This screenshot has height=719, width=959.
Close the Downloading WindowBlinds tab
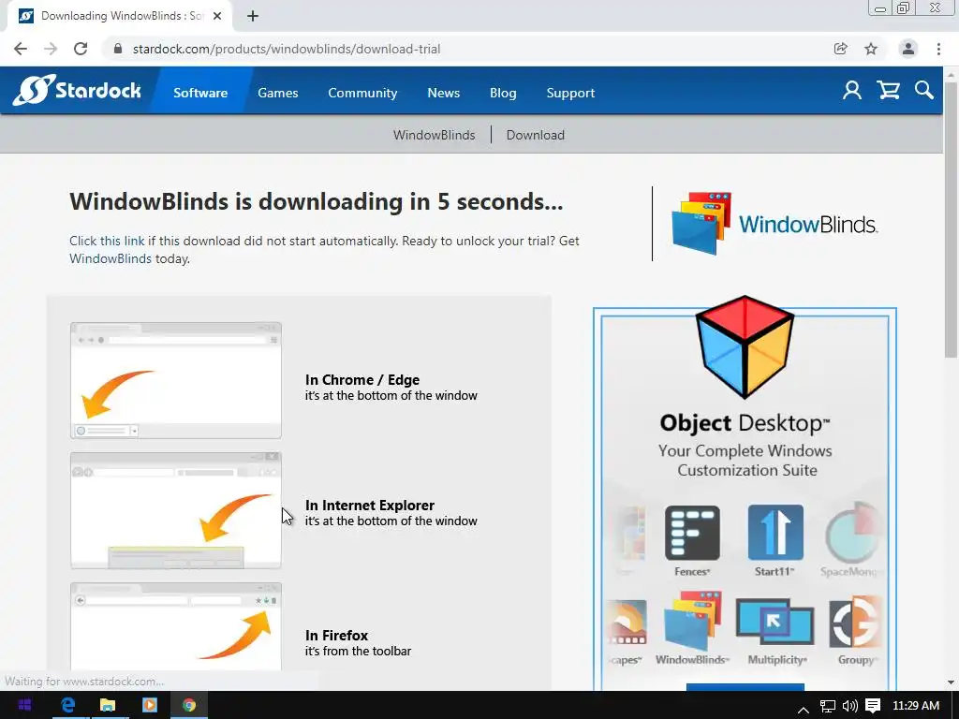(217, 16)
